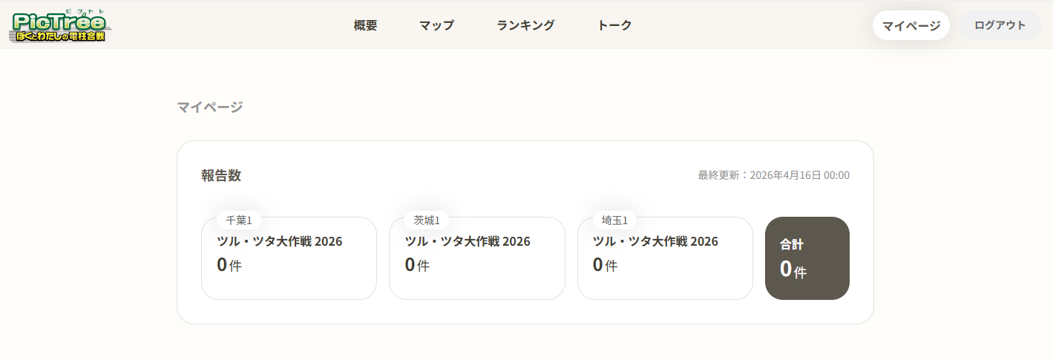Go to the マップ page
This screenshot has height=360, width=1053.
[436, 25]
